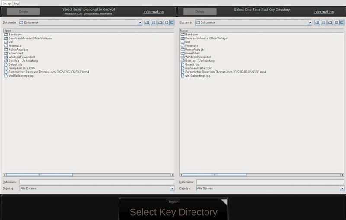
Task: Click Delete button in left panel header
Action: tap(23, 12)
